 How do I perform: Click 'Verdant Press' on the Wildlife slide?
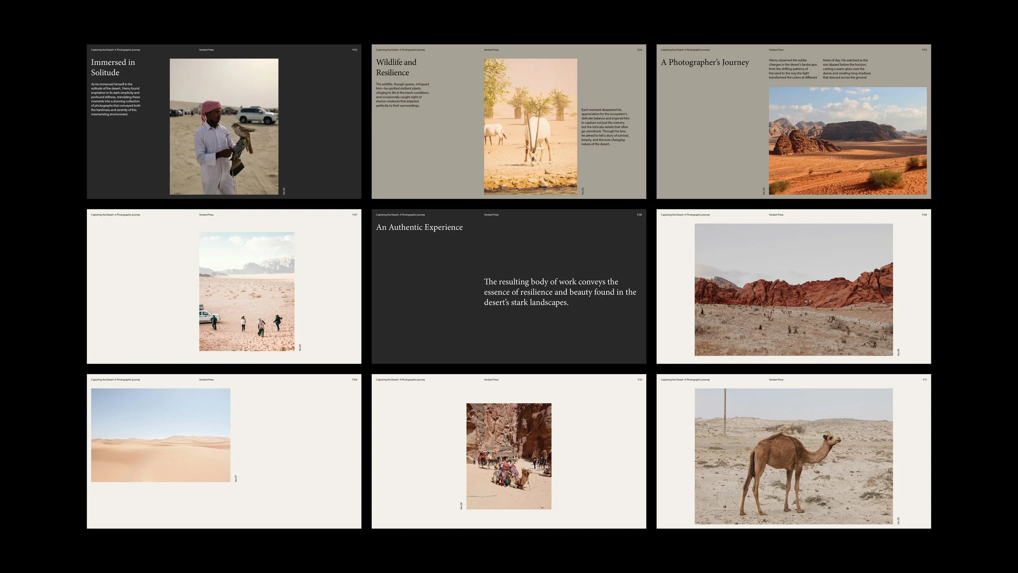click(491, 50)
